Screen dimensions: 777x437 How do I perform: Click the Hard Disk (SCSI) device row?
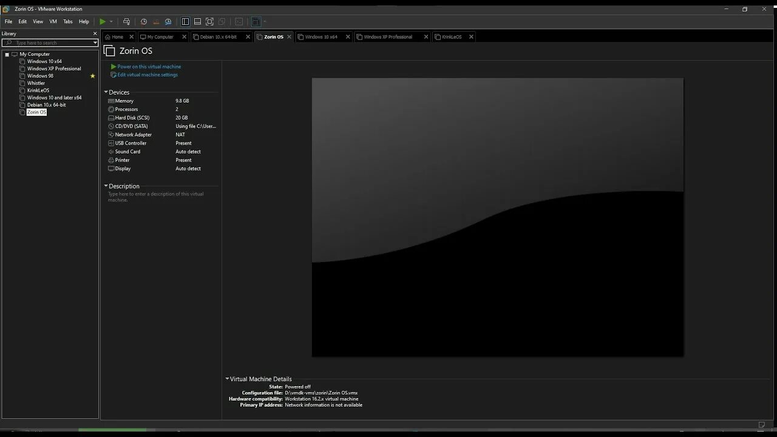[162, 118]
